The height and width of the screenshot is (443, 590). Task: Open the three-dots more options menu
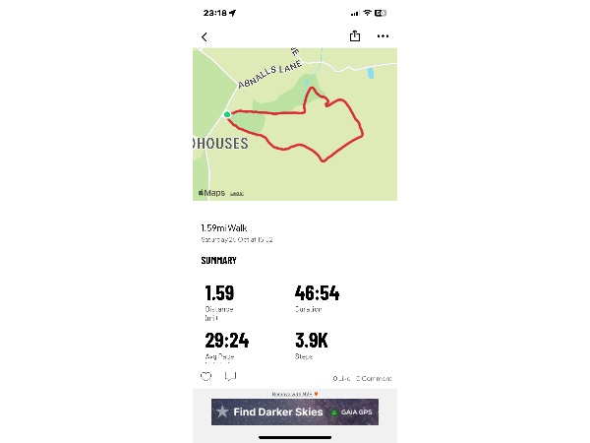(383, 36)
